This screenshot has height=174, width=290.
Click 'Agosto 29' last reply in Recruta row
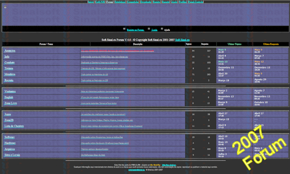point(260,79)
